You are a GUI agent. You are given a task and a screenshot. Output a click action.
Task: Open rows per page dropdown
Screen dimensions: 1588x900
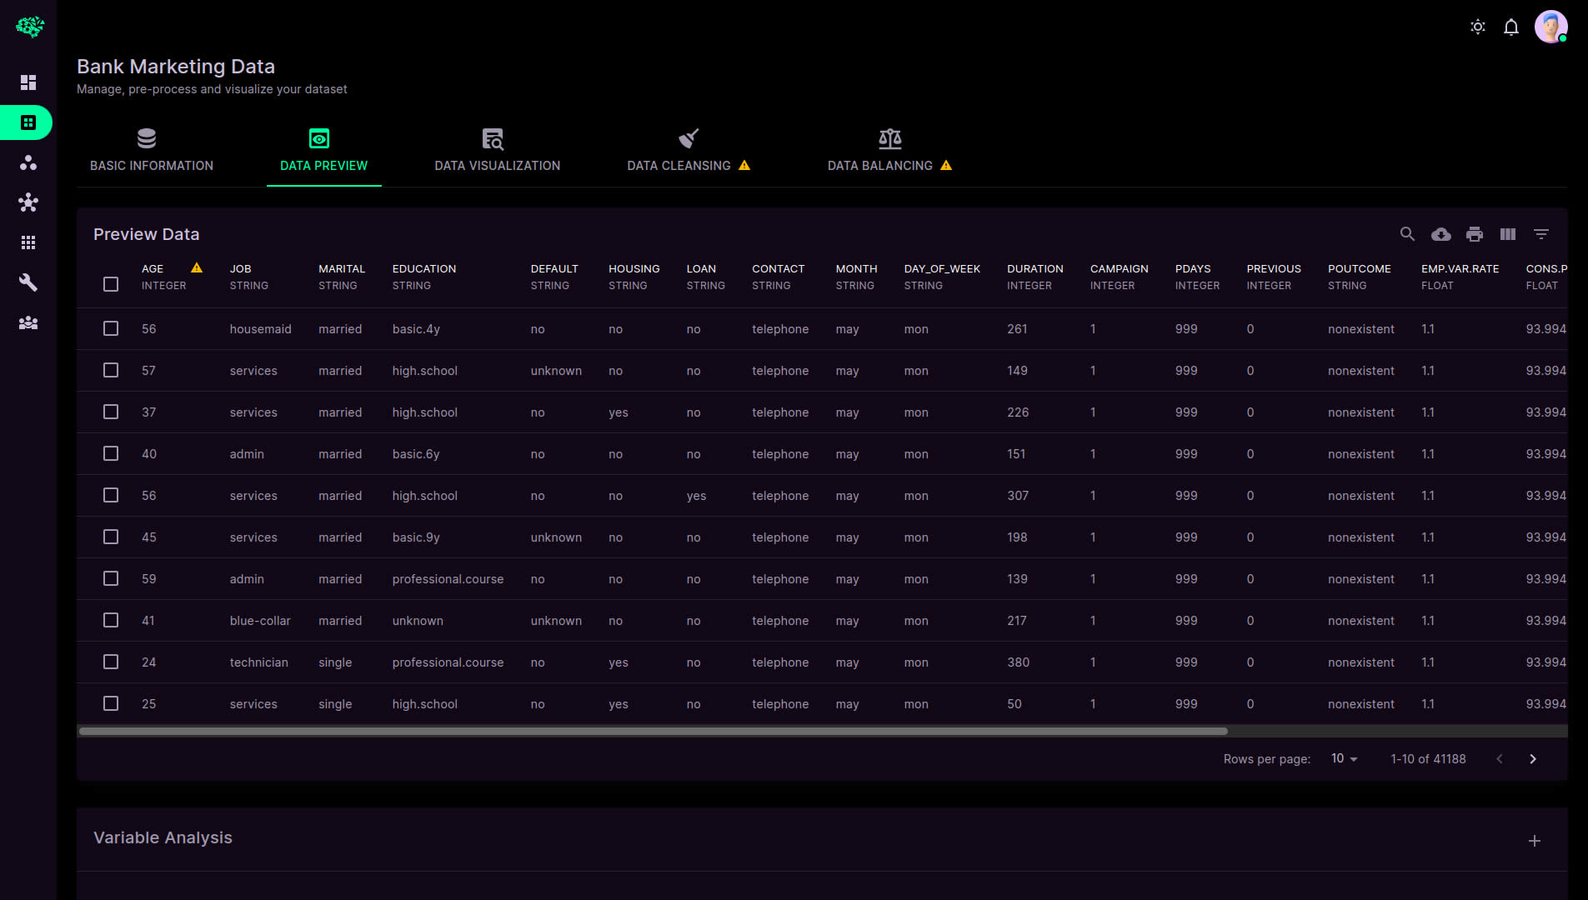coord(1344,758)
